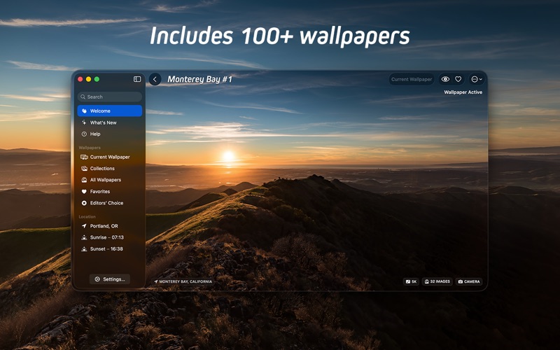Click the Settings gear icon

(x=97, y=279)
